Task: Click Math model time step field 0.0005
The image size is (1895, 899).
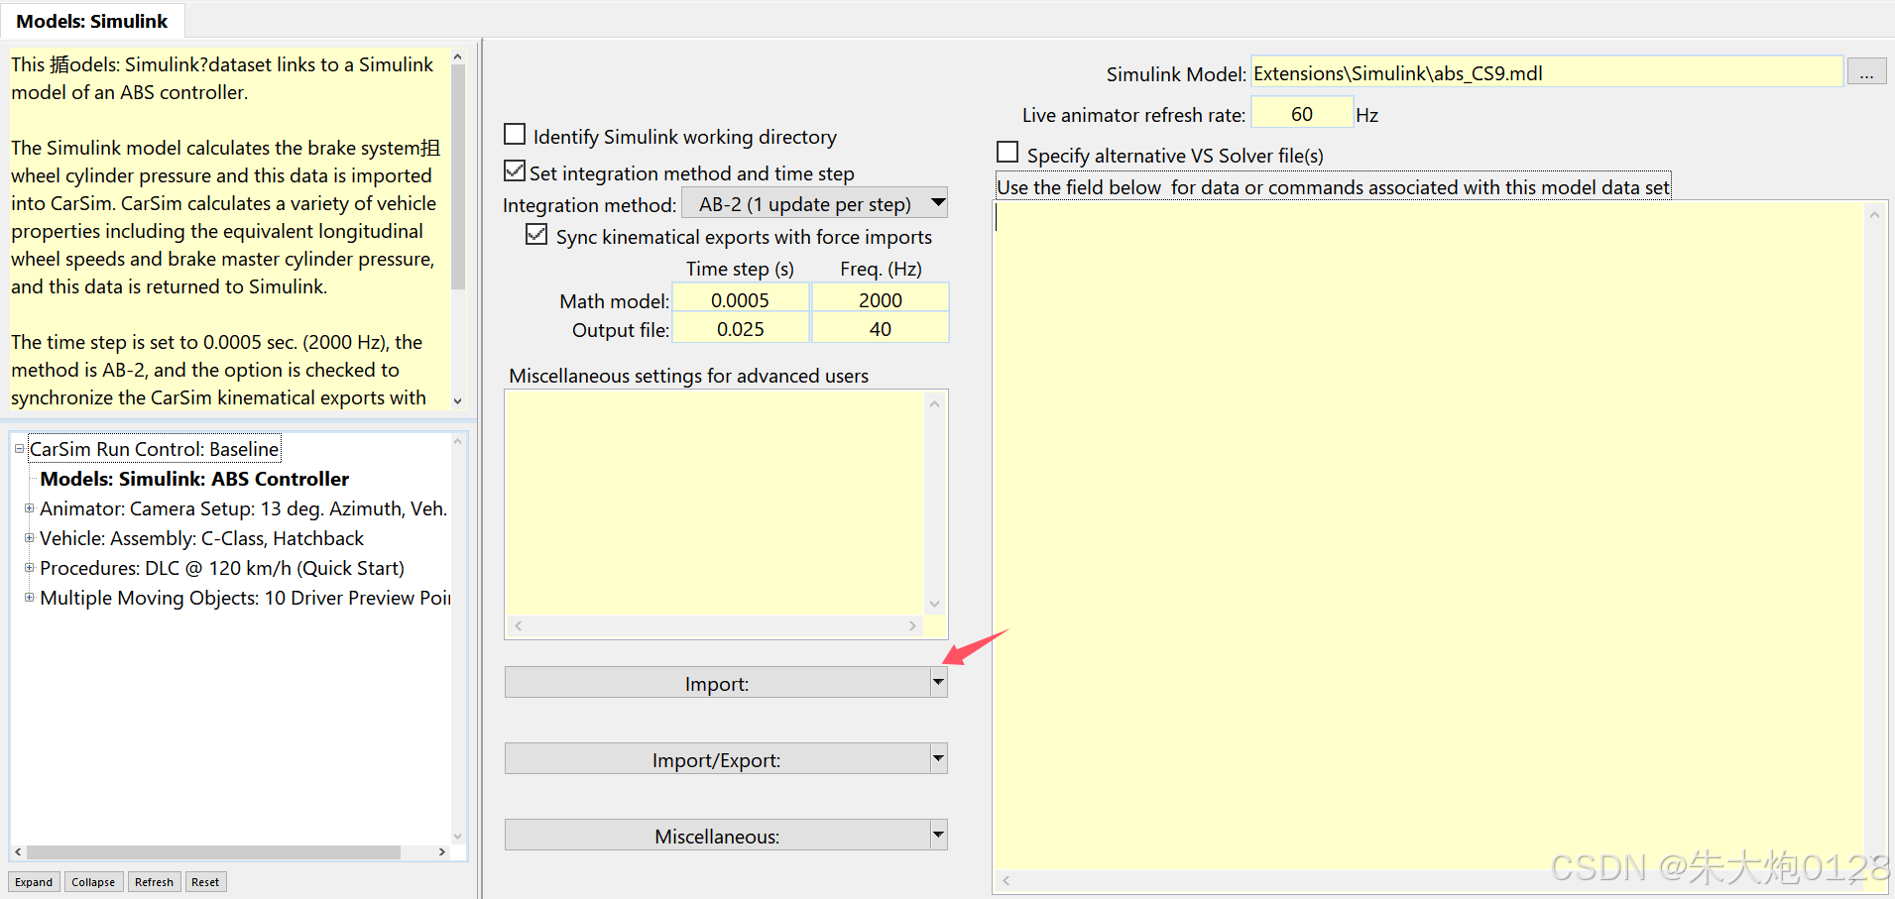Action: pos(741,299)
